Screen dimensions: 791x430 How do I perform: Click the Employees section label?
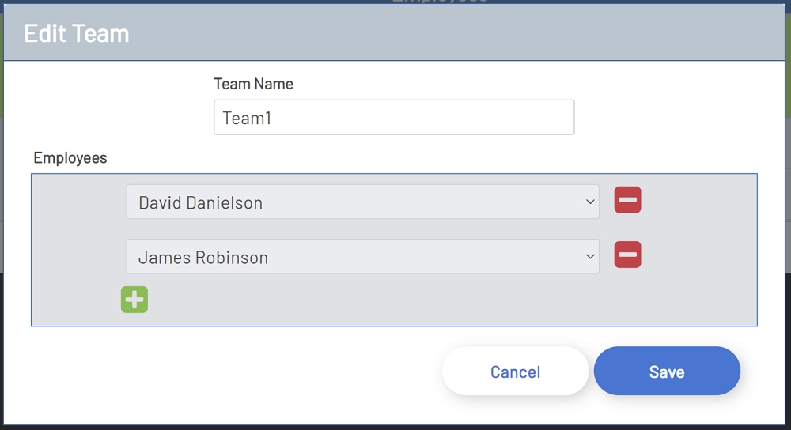70,158
